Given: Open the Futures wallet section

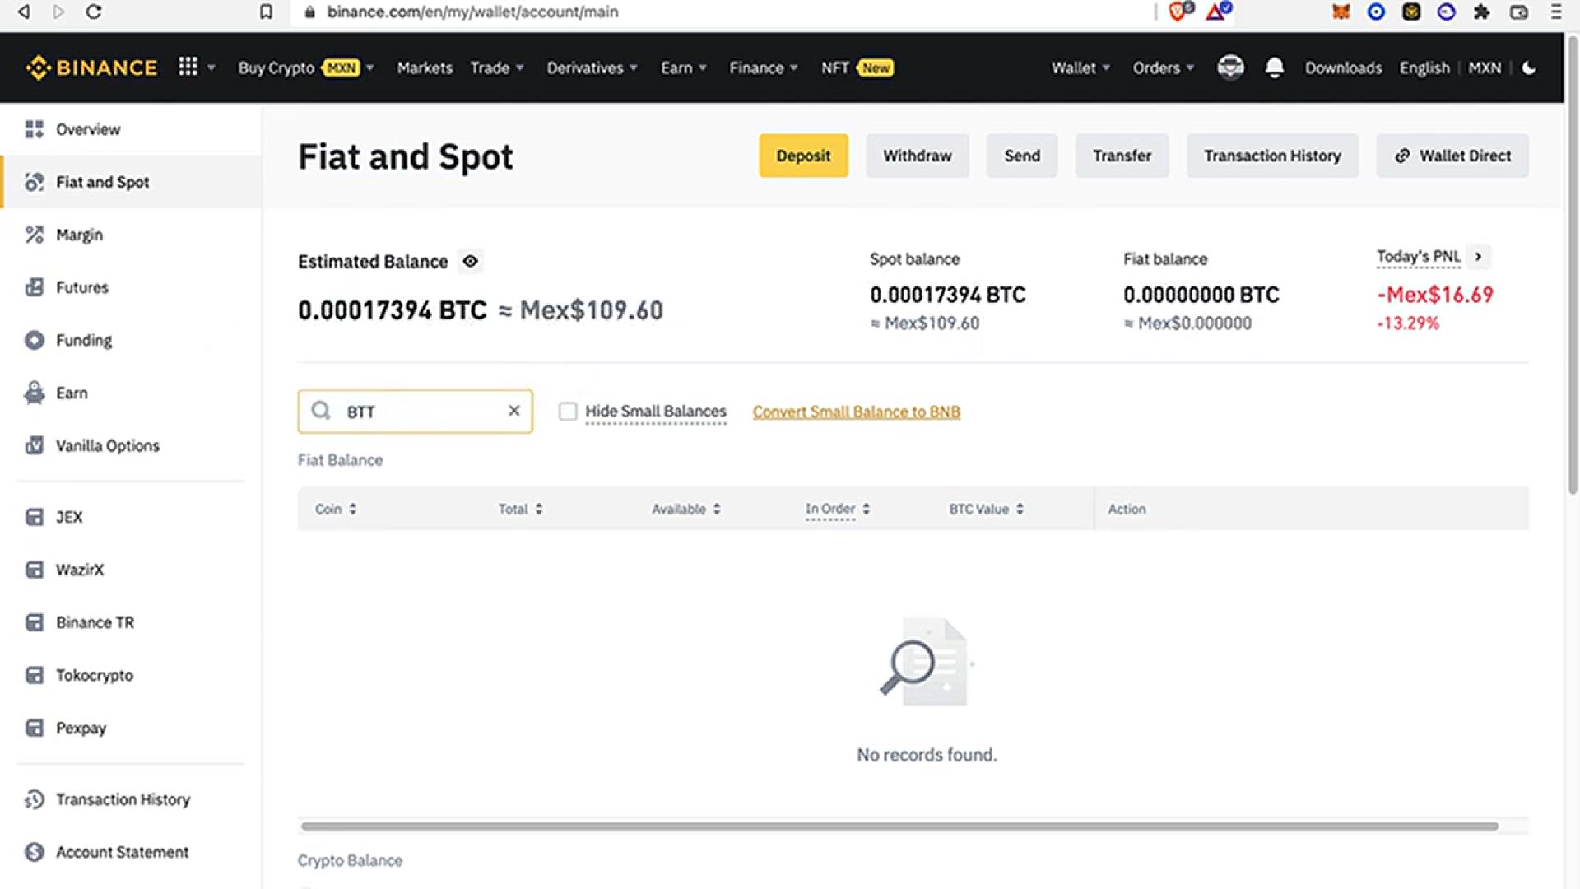Looking at the screenshot, I should pyautogui.click(x=81, y=287).
